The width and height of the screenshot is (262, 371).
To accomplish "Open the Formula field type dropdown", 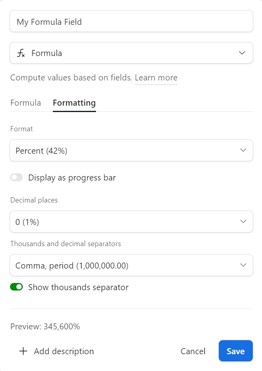I will click(x=131, y=53).
